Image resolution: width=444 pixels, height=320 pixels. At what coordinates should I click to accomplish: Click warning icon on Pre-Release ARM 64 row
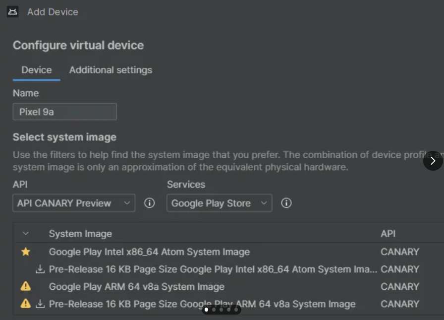coord(26,304)
